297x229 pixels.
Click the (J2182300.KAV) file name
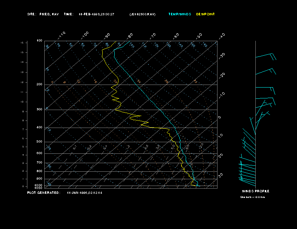tap(142, 14)
